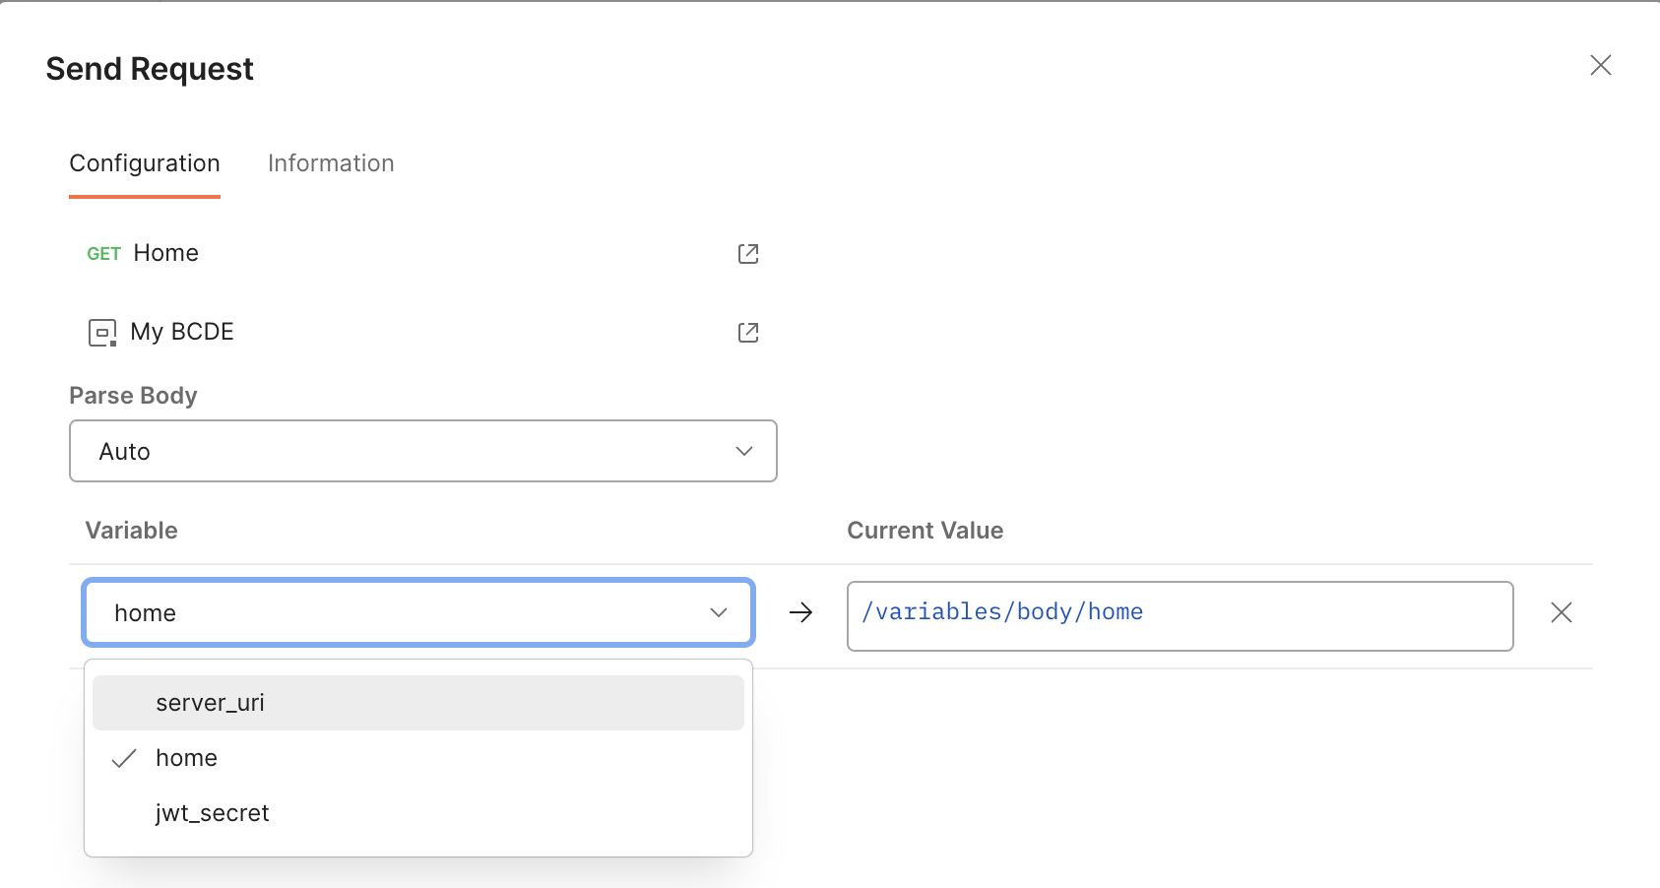
Task: Close the Send Request dialog
Action: (1601, 66)
